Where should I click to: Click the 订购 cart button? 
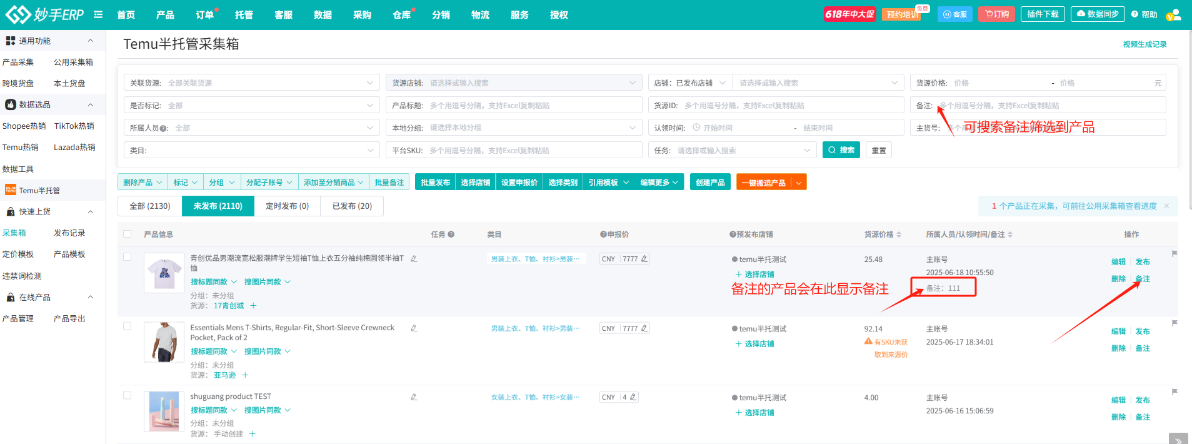click(x=996, y=14)
